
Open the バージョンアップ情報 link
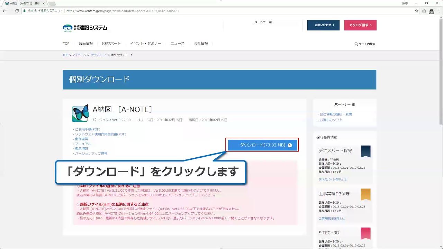(91, 154)
